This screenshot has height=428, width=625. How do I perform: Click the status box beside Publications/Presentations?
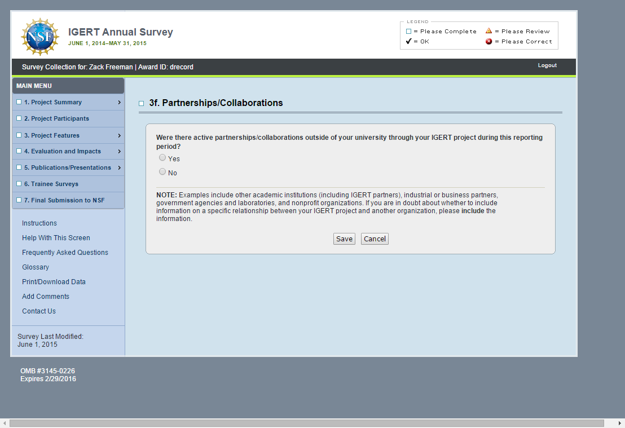pos(19,167)
